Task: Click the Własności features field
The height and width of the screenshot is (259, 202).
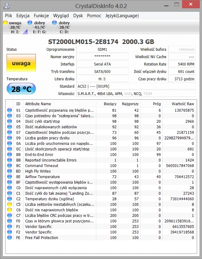Action: coord(136,94)
